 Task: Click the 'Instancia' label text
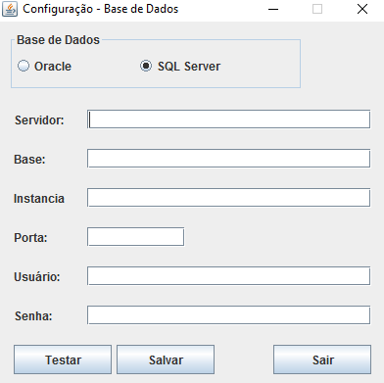tap(39, 199)
